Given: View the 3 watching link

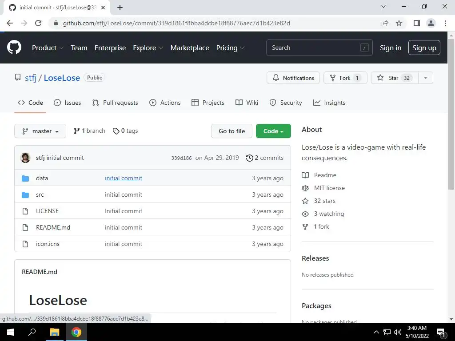Looking at the screenshot, I should click(323, 214).
